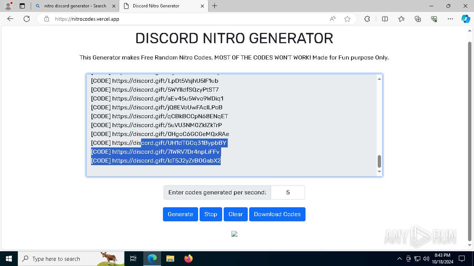
Task: Click code line ending 5uVU3NM0ZklZkTrP
Action: click(x=157, y=125)
